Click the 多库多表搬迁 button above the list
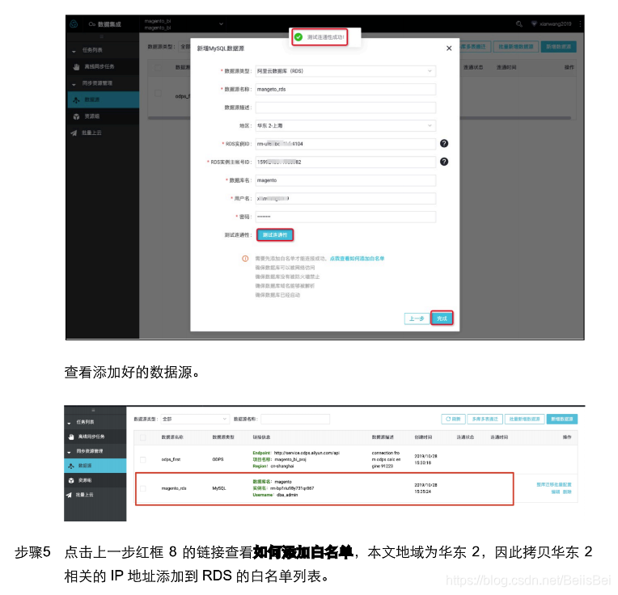Viewport: 618px width, 595px height. [x=485, y=419]
